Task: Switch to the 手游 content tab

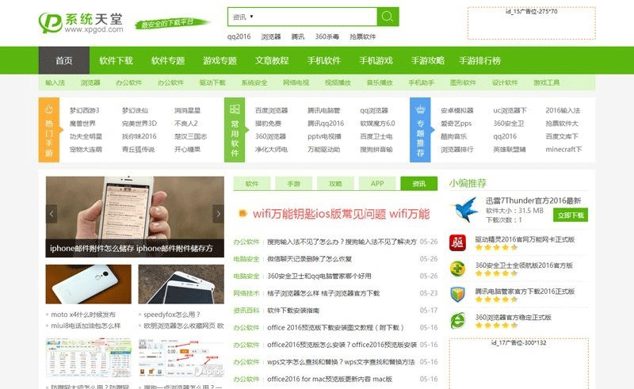Action: pos(293,184)
